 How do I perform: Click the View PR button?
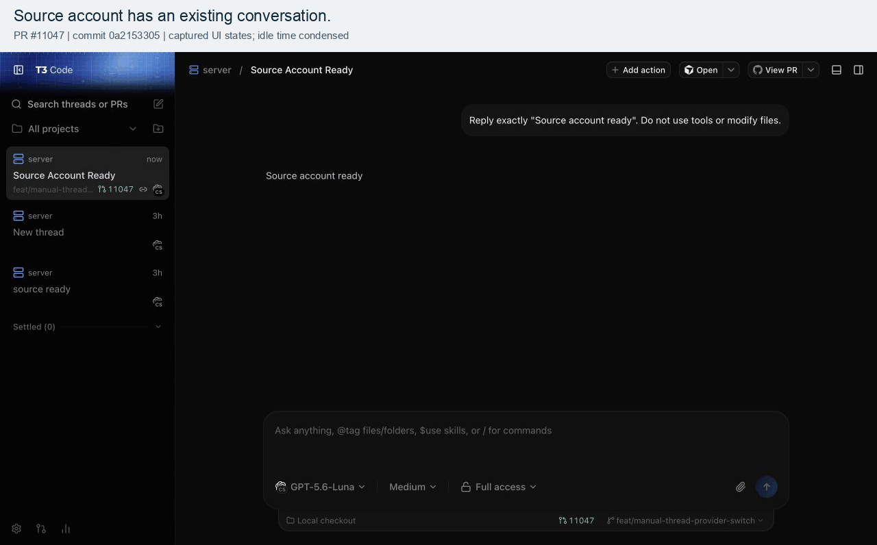[x=776, y=70]
